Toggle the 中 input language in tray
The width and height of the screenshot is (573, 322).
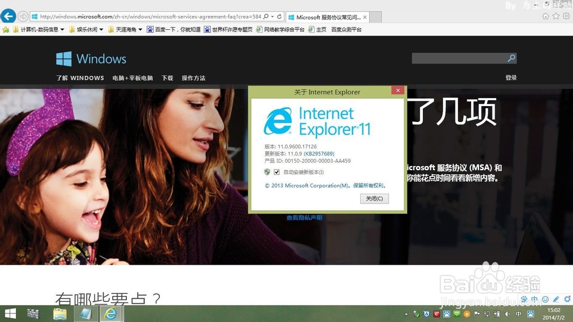click(x=519, y=314)
